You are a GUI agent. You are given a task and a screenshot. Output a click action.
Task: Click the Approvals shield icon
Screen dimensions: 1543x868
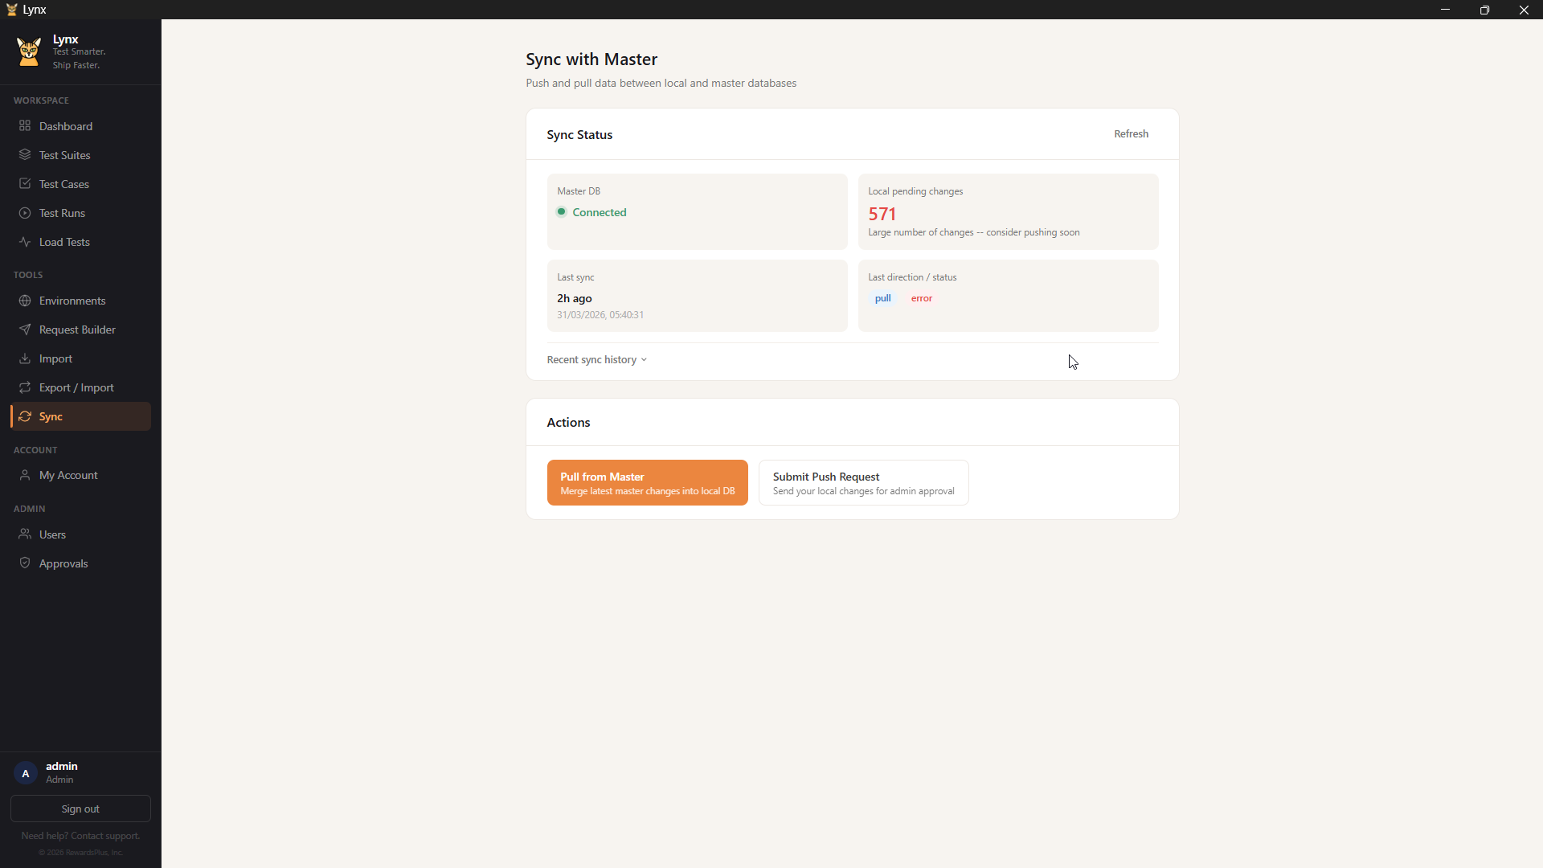25,563
